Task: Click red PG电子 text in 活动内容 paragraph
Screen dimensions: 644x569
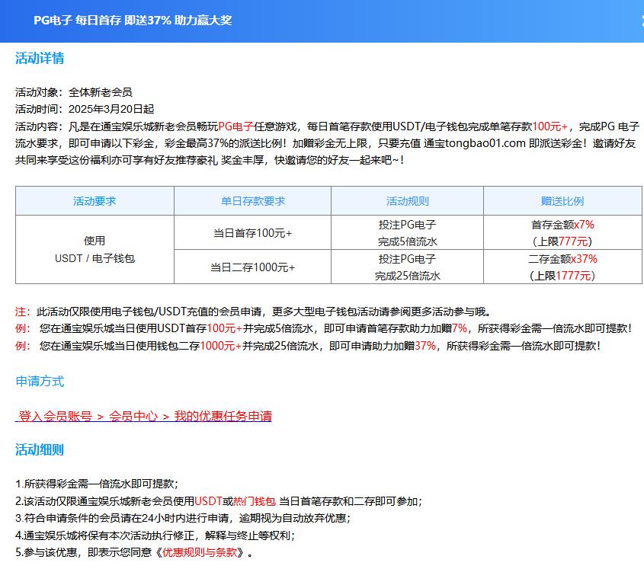Action: [235, 126]
